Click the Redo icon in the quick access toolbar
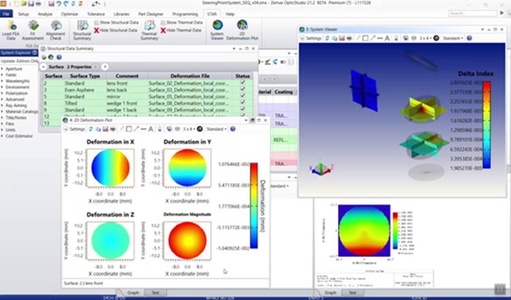The width and height of the screenshot is (511, 300). 66,3
